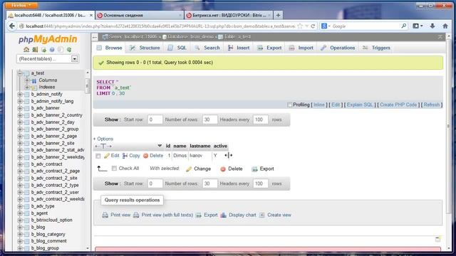The height and width of the screenshot is (256, 456).
Task: Open the Search tab
Action: 207,48
